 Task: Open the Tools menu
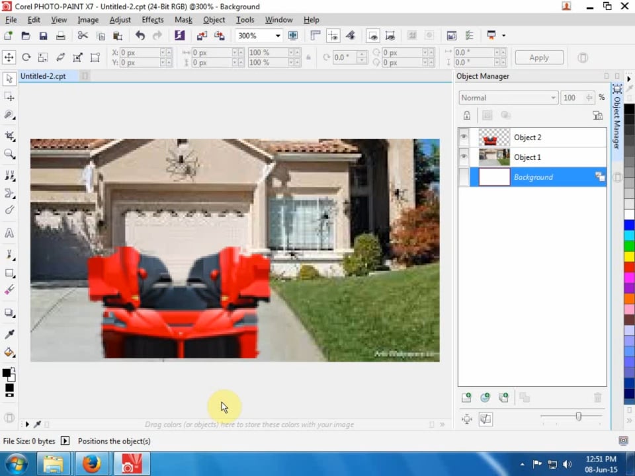click(245, 19)
